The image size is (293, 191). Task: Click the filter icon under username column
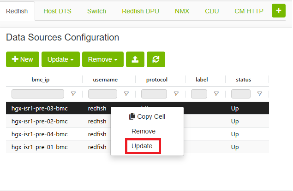(126, 94)
